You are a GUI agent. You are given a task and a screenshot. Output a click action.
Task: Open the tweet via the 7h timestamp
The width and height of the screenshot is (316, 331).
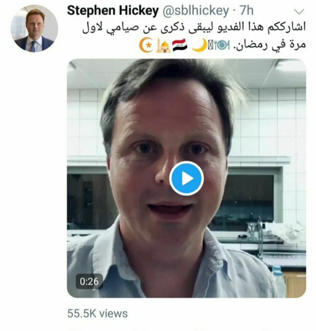point(246,11)
